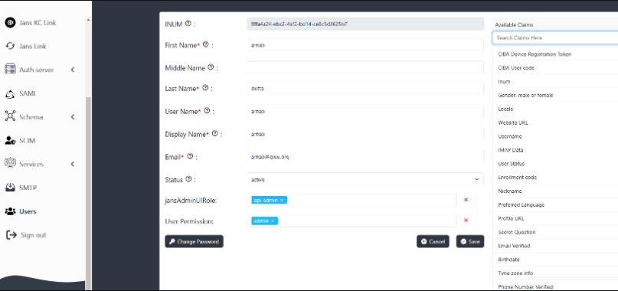Image resolution: width=618 pixels, height=291 pixels.
Task: Click help icon beside Email label
Action: (x=190, y=156)
